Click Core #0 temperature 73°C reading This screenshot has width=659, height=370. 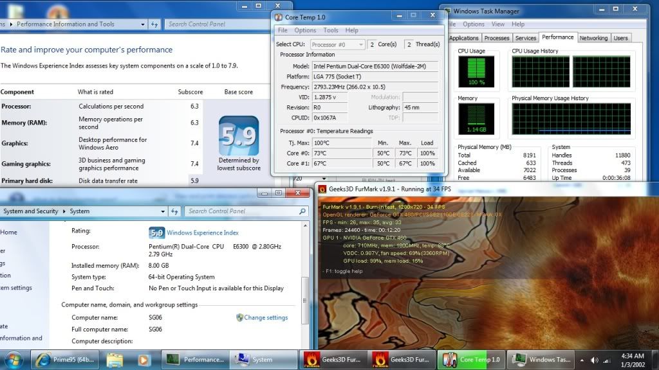(342, 153)
